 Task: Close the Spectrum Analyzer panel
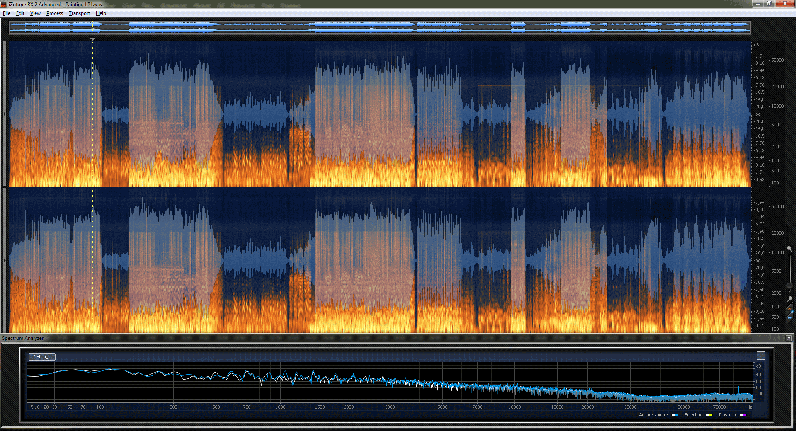[789, 338]
